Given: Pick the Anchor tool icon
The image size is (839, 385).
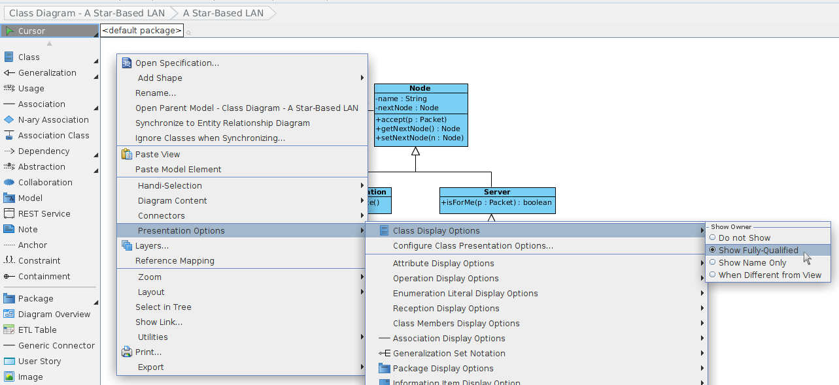Looking at the screenshot, I should 9,245.
